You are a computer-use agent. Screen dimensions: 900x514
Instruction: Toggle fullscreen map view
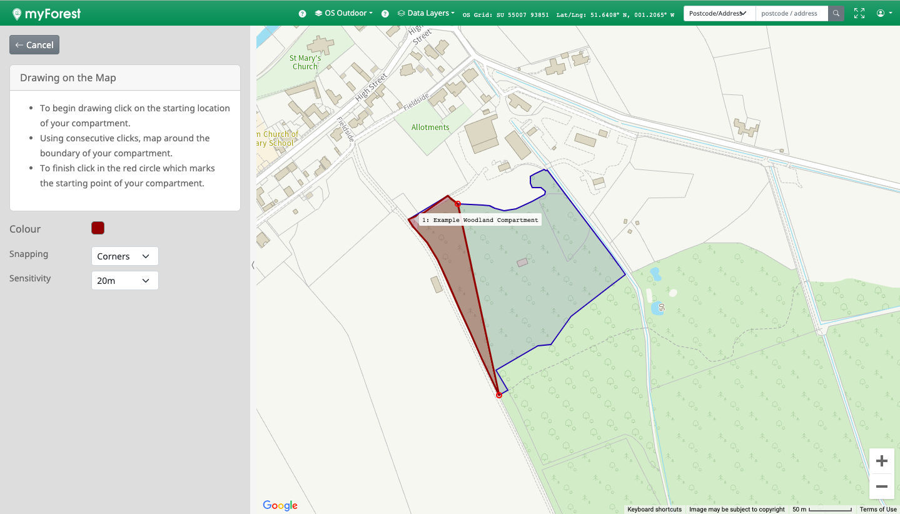point(859,13)
